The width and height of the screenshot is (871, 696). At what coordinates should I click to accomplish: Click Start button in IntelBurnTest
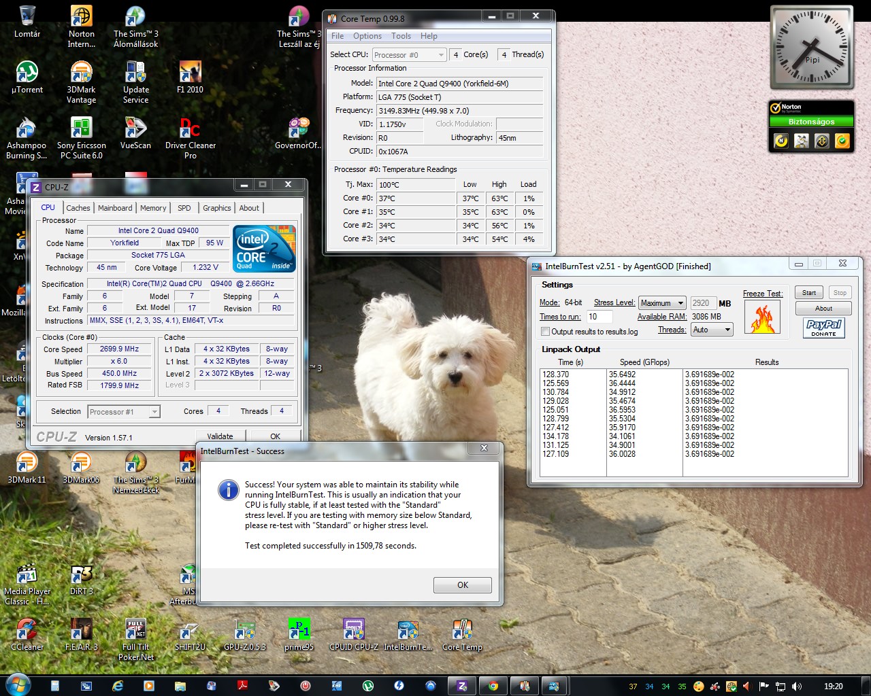click(x=809, y=293)
